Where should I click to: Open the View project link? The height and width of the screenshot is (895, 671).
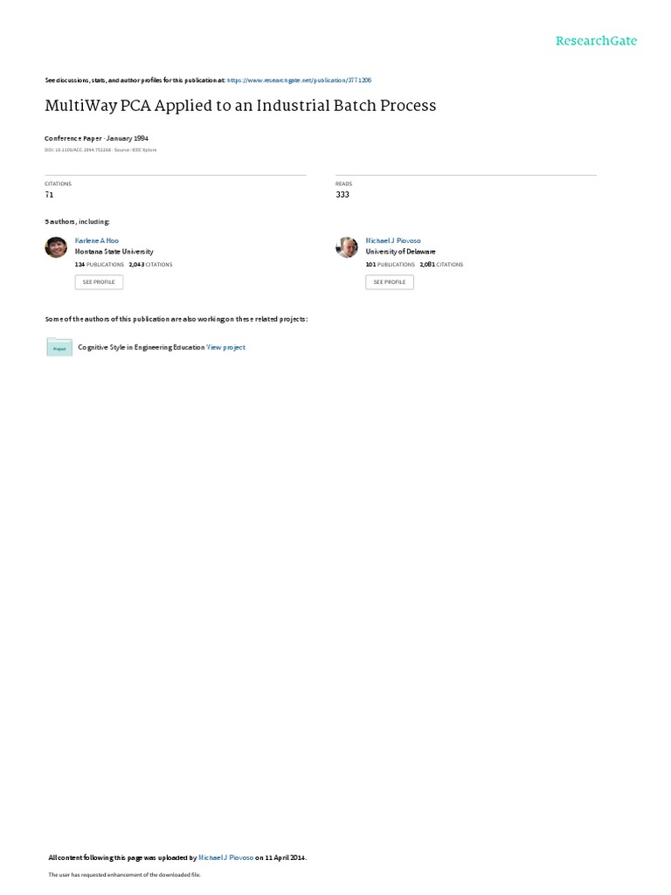coord(226,347)
